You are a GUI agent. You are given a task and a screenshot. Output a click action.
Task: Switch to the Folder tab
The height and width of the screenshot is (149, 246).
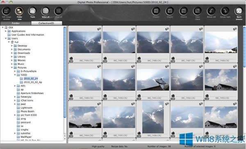click(16, 23)
